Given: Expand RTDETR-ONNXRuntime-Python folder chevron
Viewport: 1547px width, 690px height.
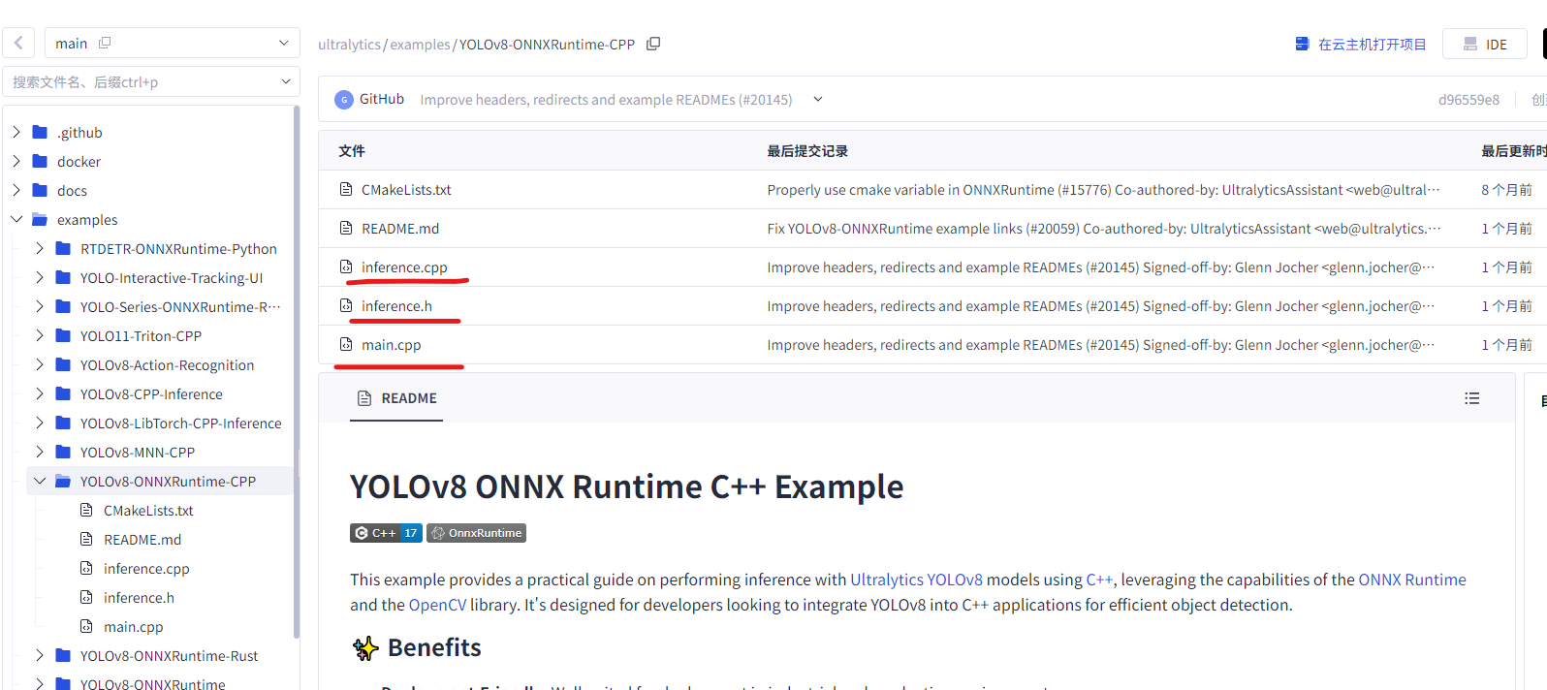Looking at the screenshot, I should [40, 248].
